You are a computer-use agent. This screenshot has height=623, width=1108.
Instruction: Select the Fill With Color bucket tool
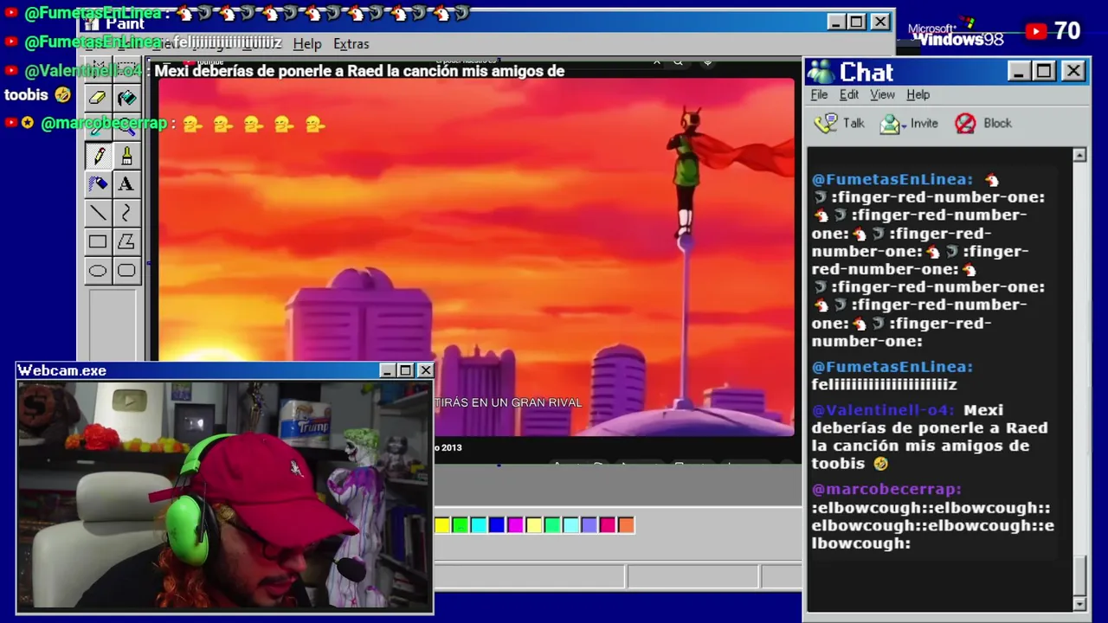click(x=126, y=98)
